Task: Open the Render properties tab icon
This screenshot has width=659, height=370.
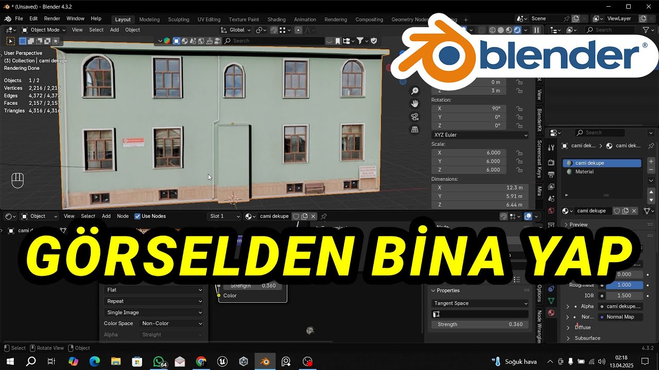Action: (x=551, y=162)
